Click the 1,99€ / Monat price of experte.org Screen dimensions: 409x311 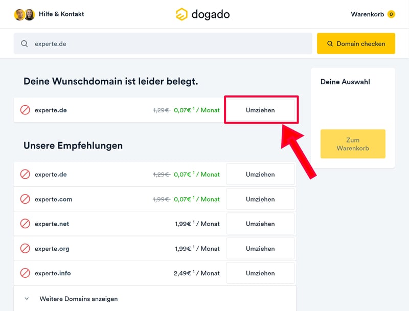pyautogui.click(x=197, y=249)
